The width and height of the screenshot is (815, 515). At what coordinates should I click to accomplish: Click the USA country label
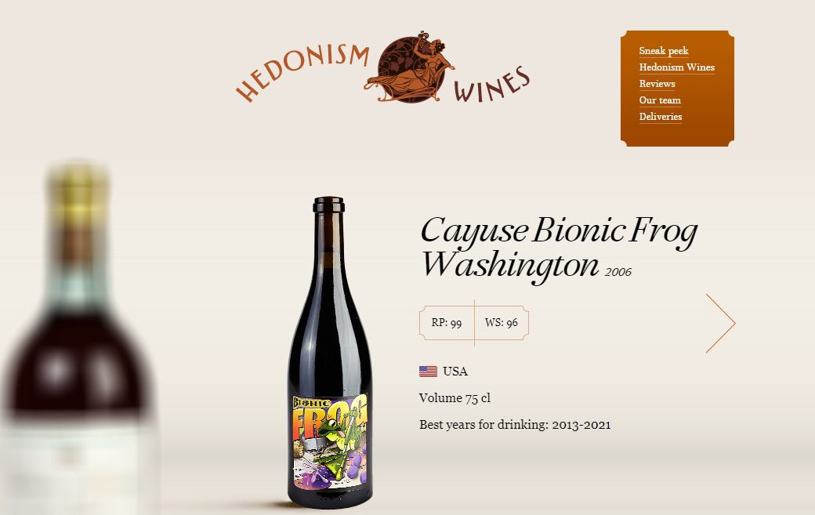point(455,371)
